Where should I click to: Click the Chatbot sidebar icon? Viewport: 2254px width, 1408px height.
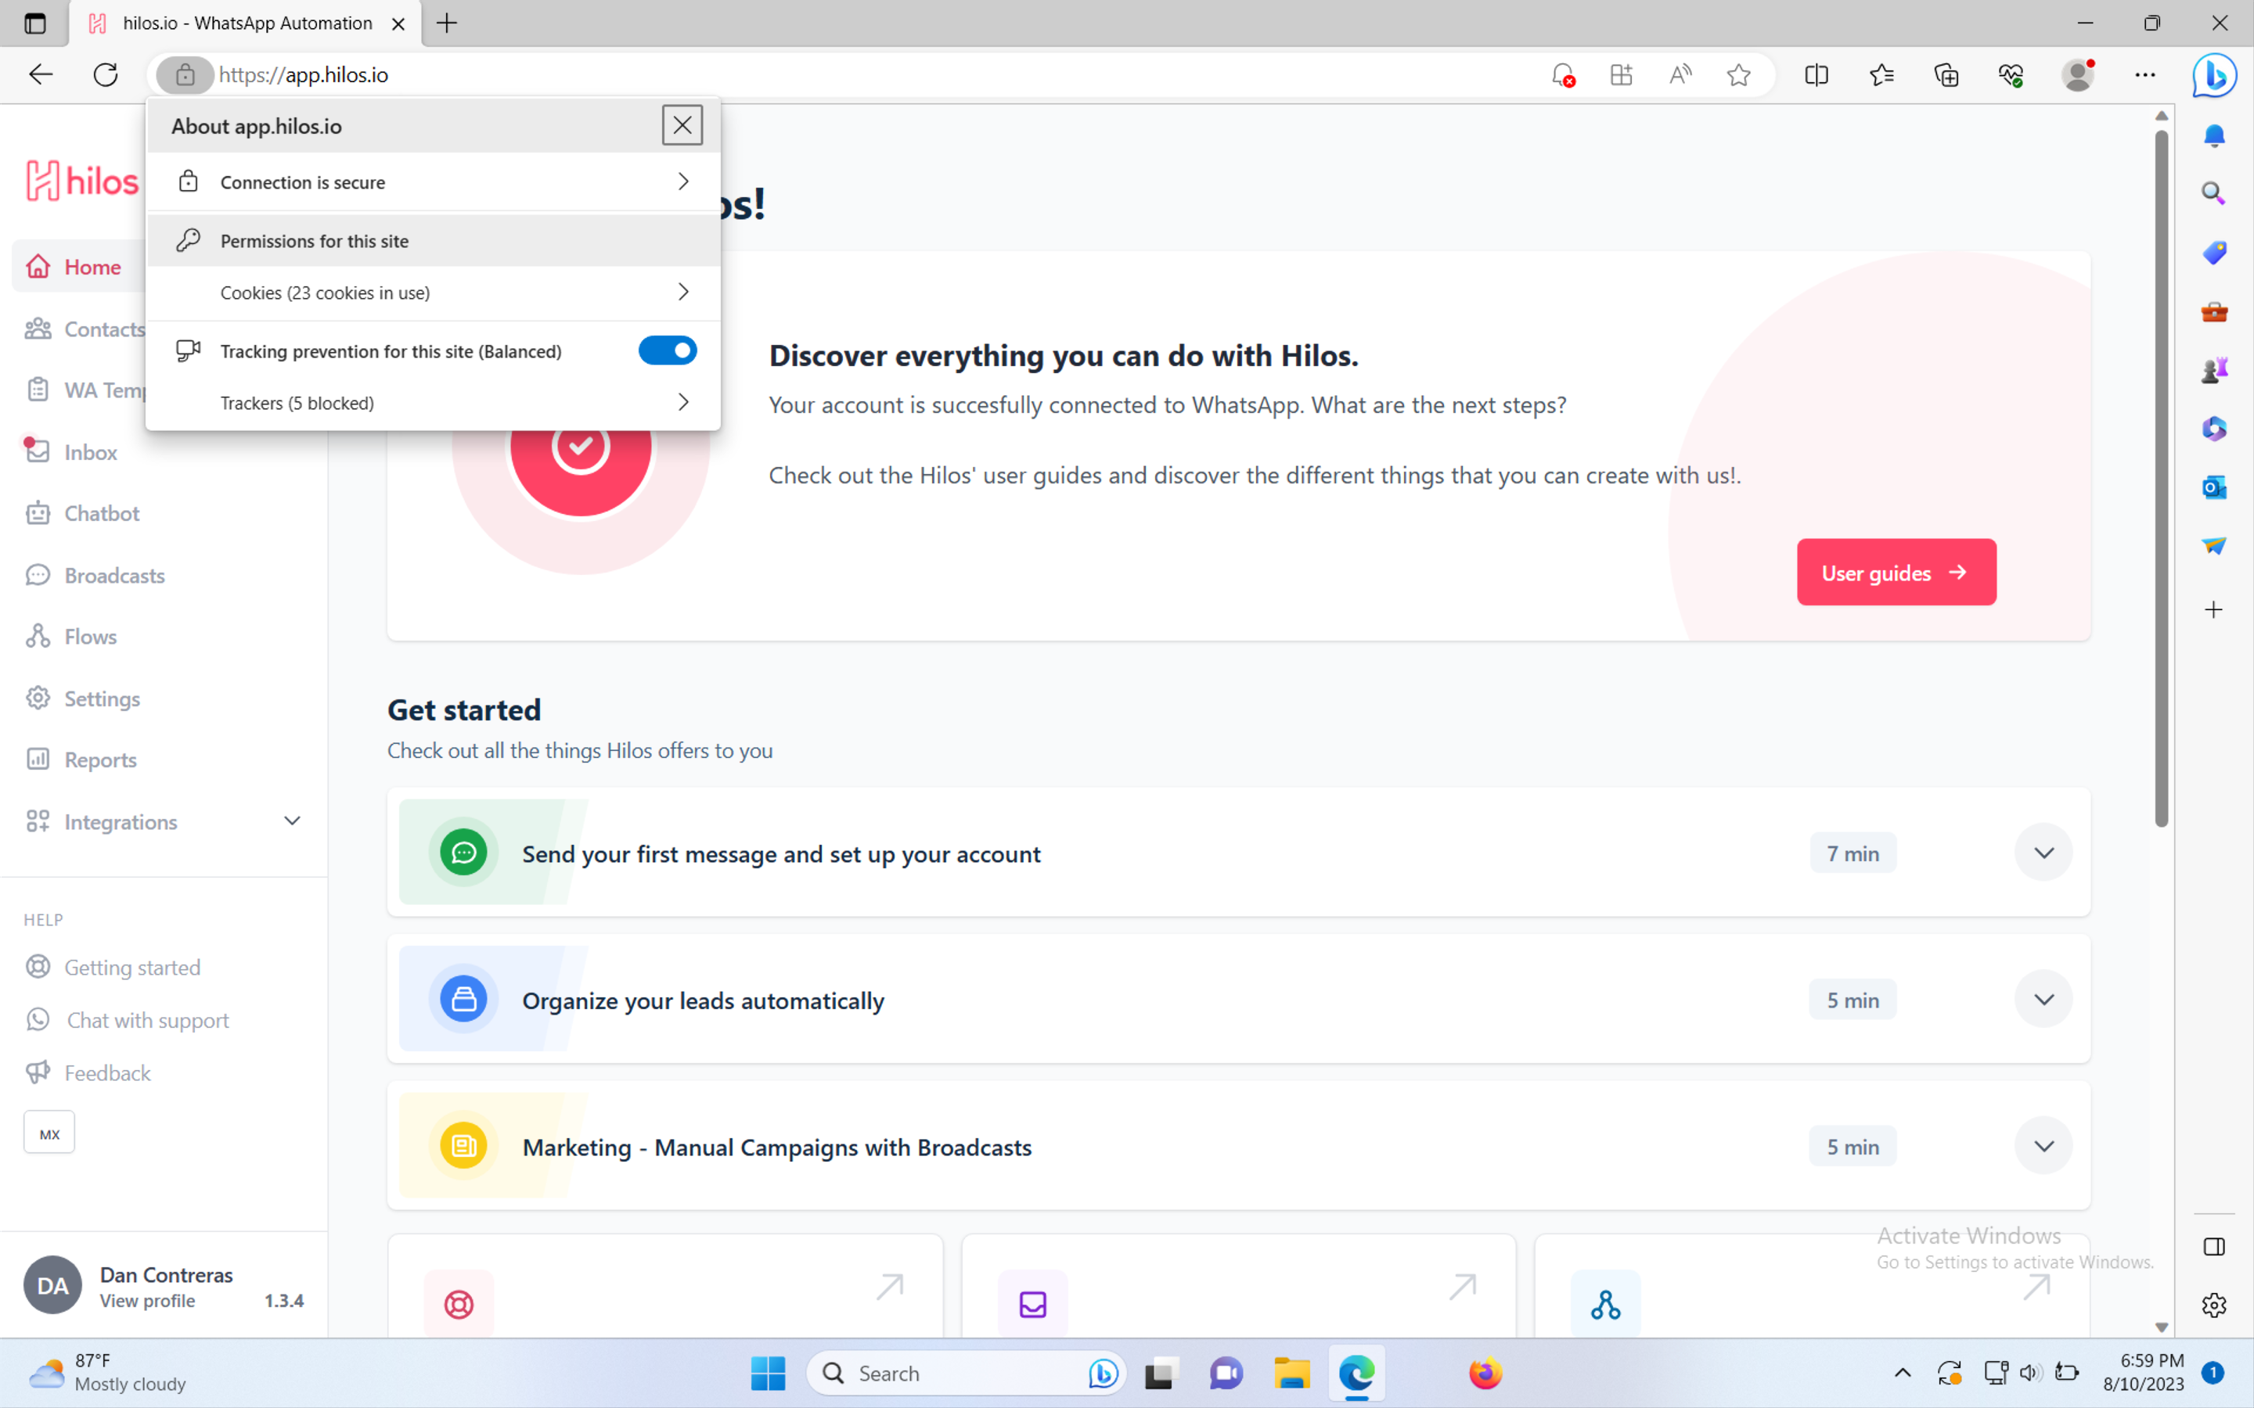(x=38, y=513)
